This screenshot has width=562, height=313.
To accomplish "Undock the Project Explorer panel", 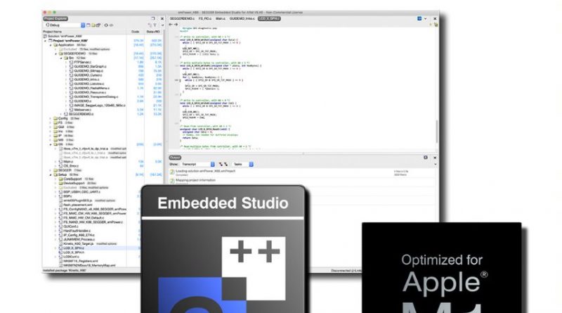I will pos(153,19).
